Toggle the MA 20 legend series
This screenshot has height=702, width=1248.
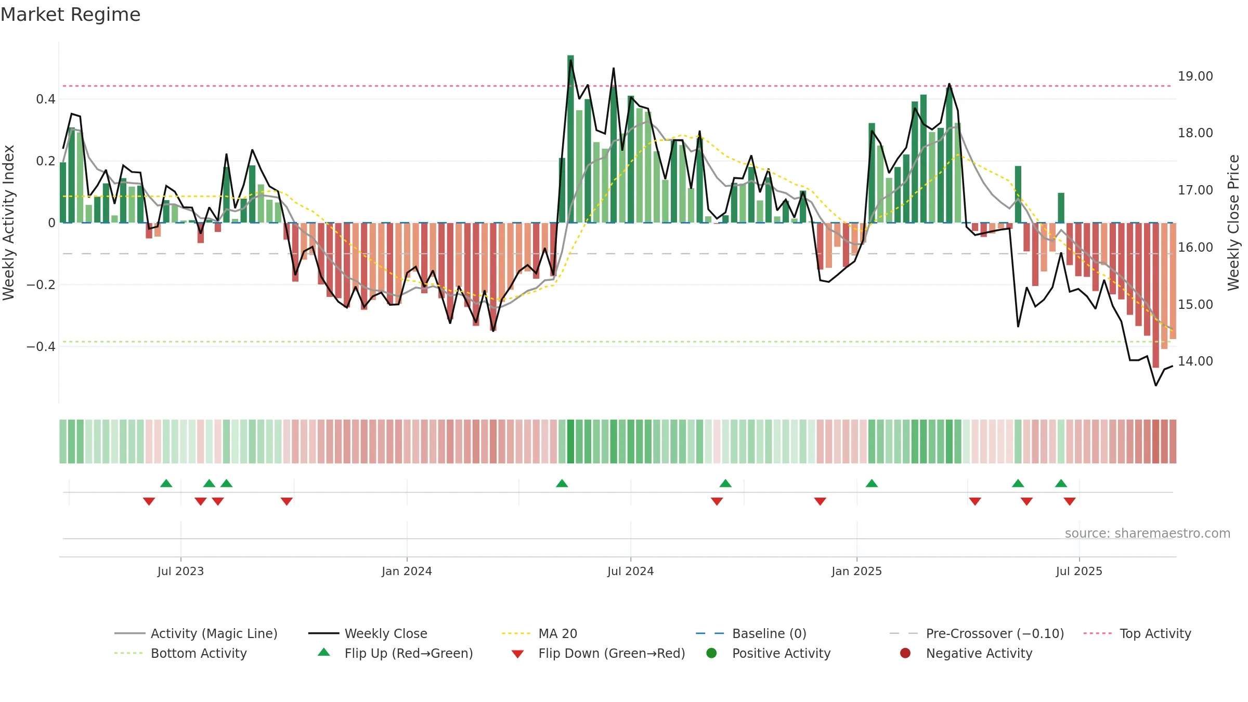pos(539,633)
